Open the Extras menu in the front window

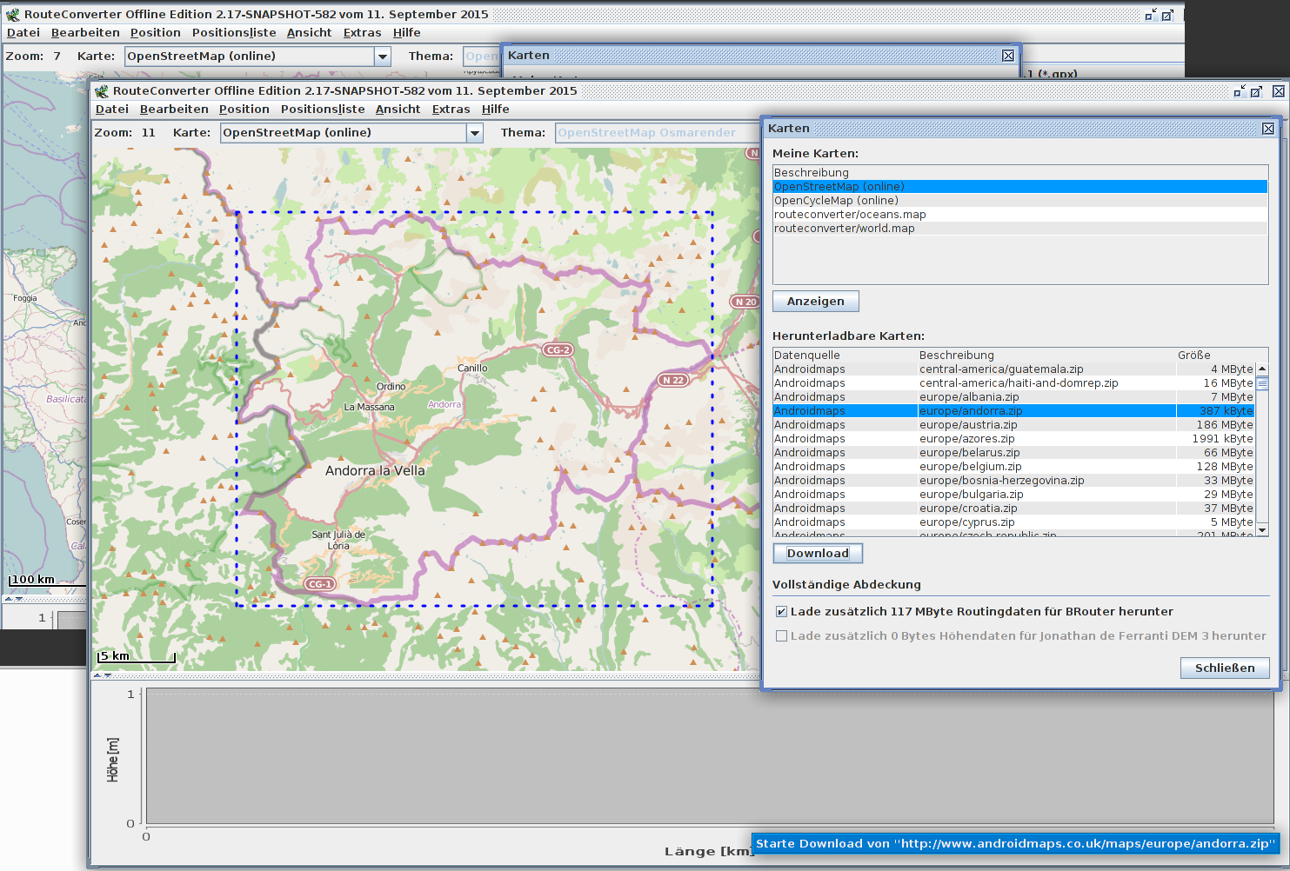click(x=451, y=110)
